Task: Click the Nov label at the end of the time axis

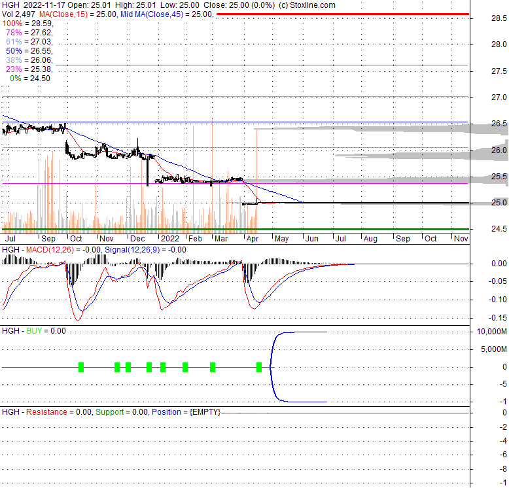Action: tap(461, 239)
